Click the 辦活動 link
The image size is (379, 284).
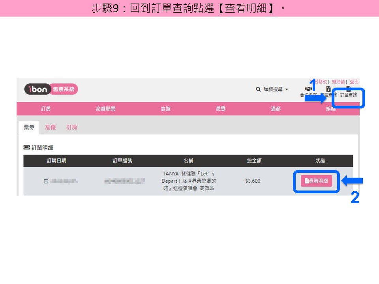click(x=338, y=82)
